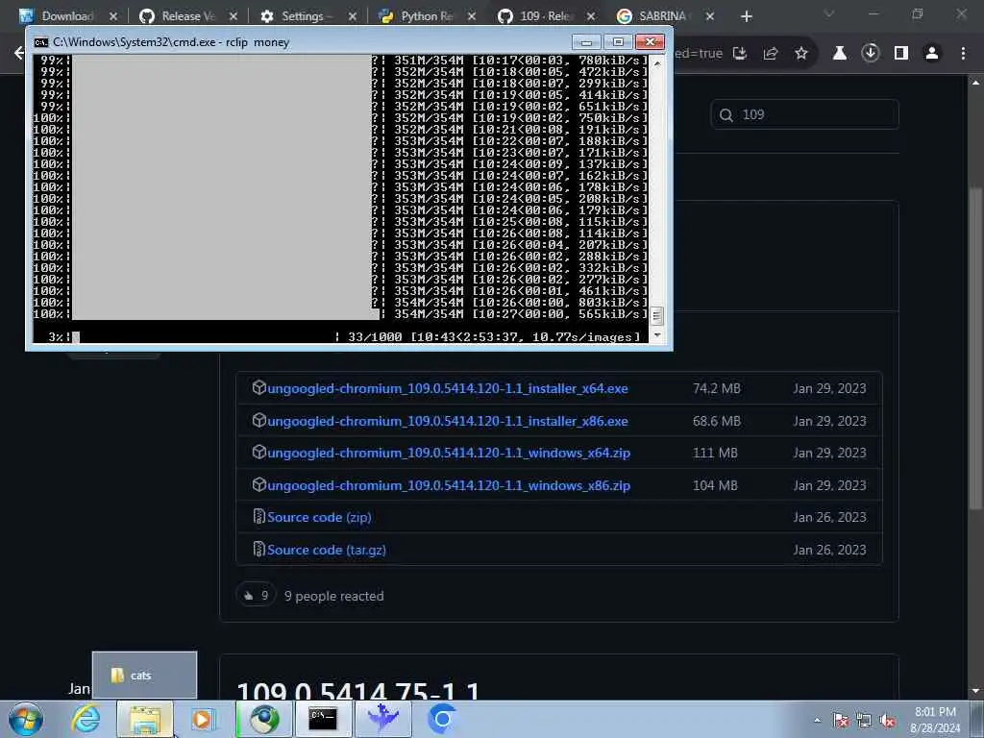Click the cmd window scroll down arrow

pyautogui.click(x=657, y=335)
